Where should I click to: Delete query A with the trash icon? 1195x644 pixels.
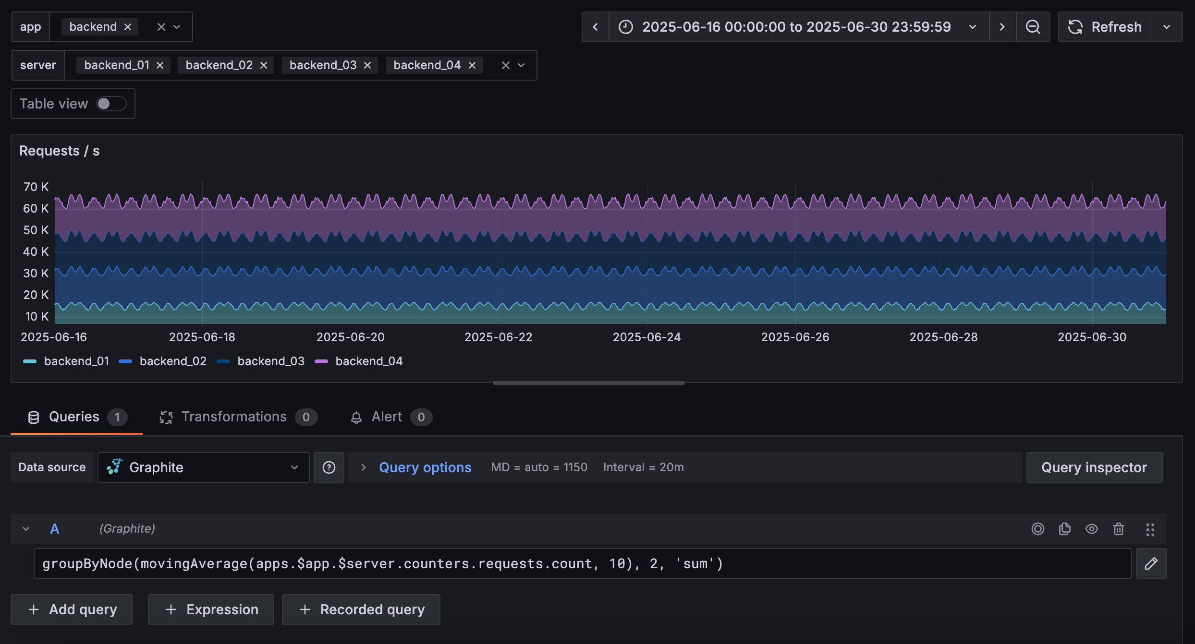coord(1119,529)
